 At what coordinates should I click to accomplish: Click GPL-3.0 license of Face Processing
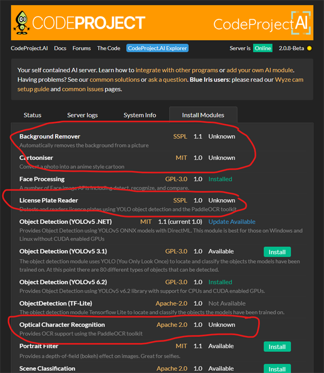[x=176, y=179]
